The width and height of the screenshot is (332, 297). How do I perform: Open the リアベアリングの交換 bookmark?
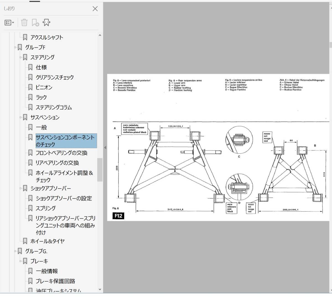click(x=57, y=163)
